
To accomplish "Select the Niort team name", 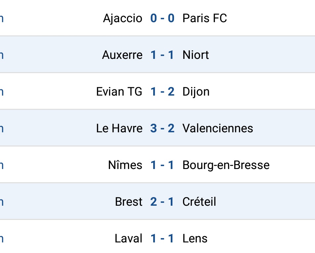I will tap(196, 55).
